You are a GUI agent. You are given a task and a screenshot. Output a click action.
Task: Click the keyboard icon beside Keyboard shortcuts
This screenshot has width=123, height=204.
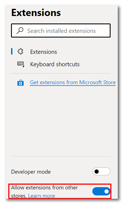click(x=21, y=64)
